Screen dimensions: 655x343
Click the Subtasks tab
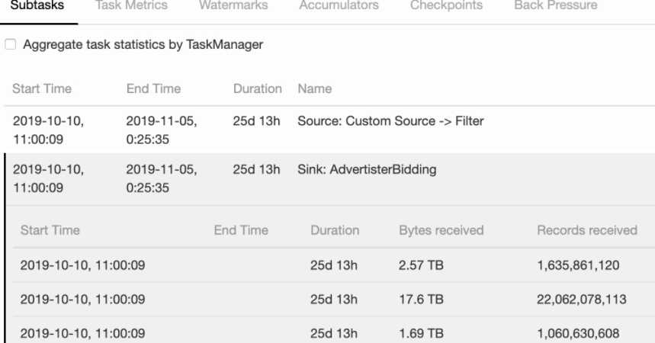37,5
